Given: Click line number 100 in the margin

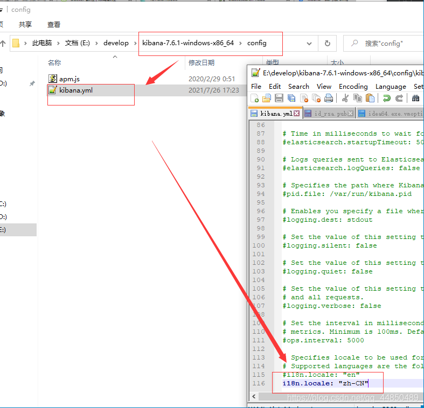Looking at the screenshot, I should [259, 245].
